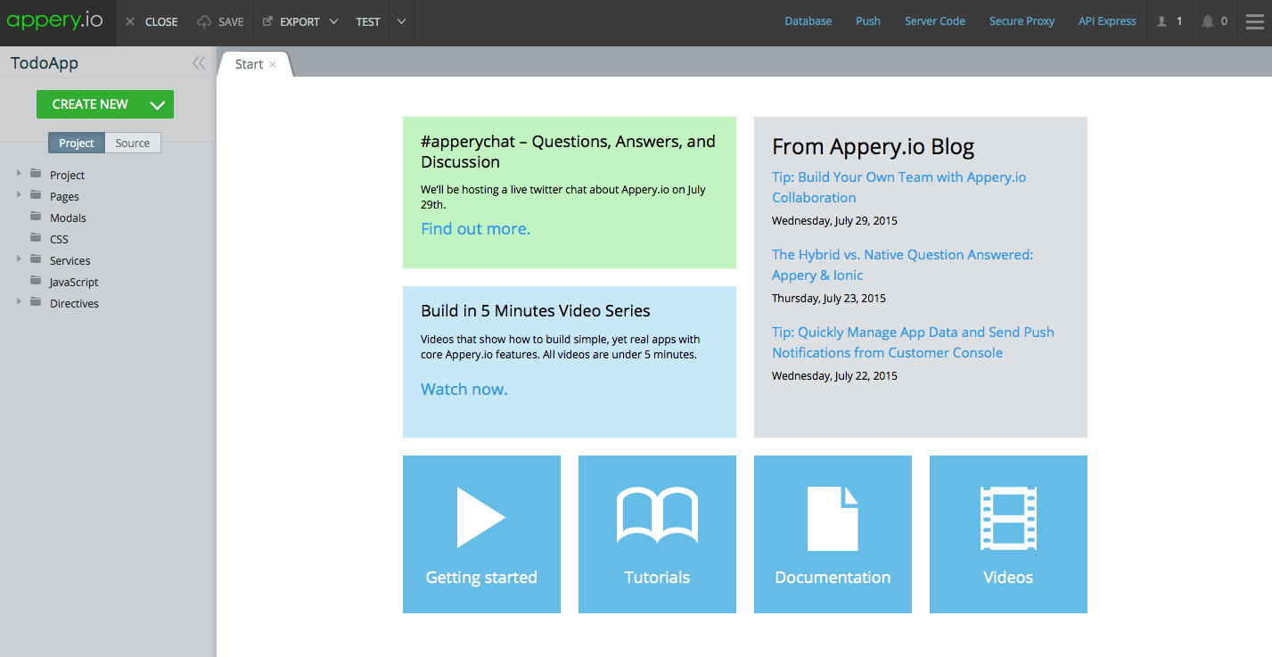Click the Find out more link

pos(475,229)
